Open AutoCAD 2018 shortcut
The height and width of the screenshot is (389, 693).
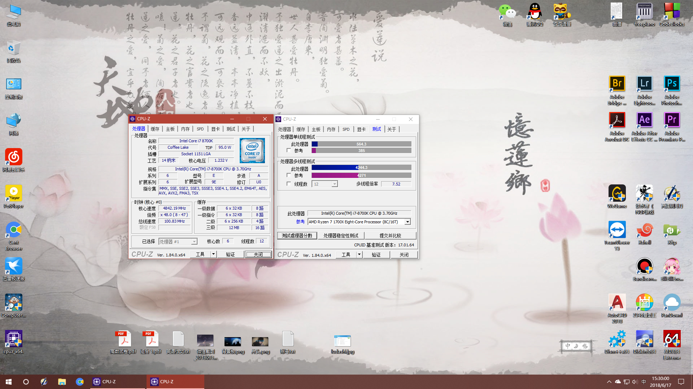click(617, 309)
